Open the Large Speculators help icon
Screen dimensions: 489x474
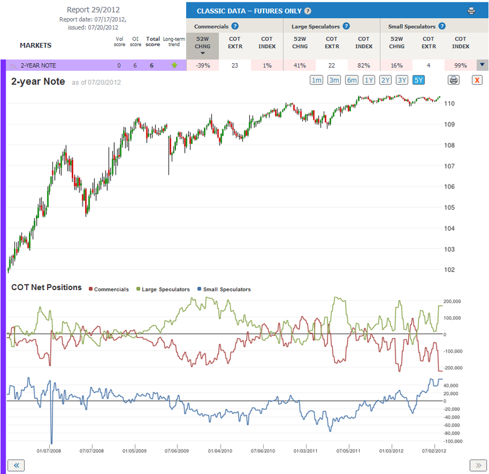[346, 27]
